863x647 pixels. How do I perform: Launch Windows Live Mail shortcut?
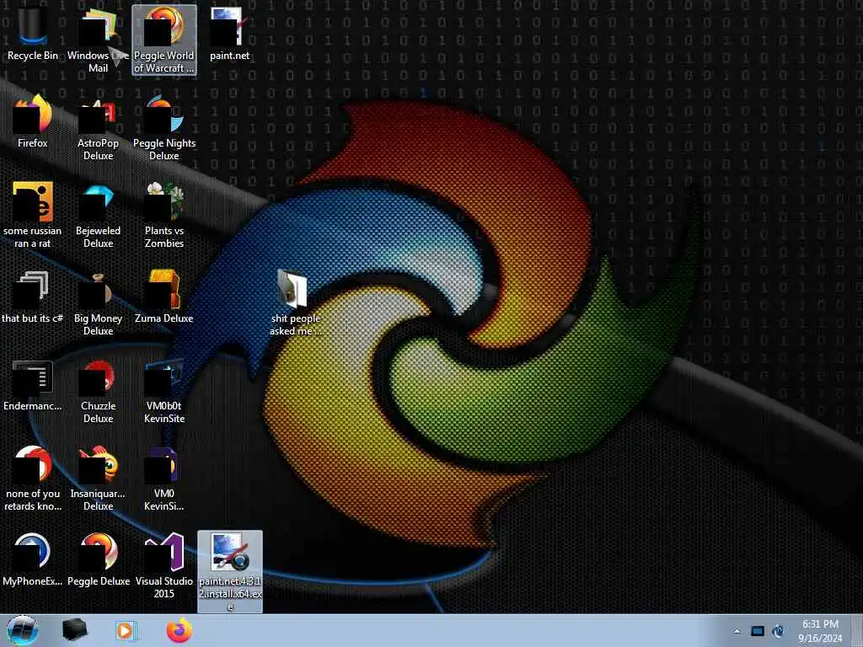[x=98, y=40]
